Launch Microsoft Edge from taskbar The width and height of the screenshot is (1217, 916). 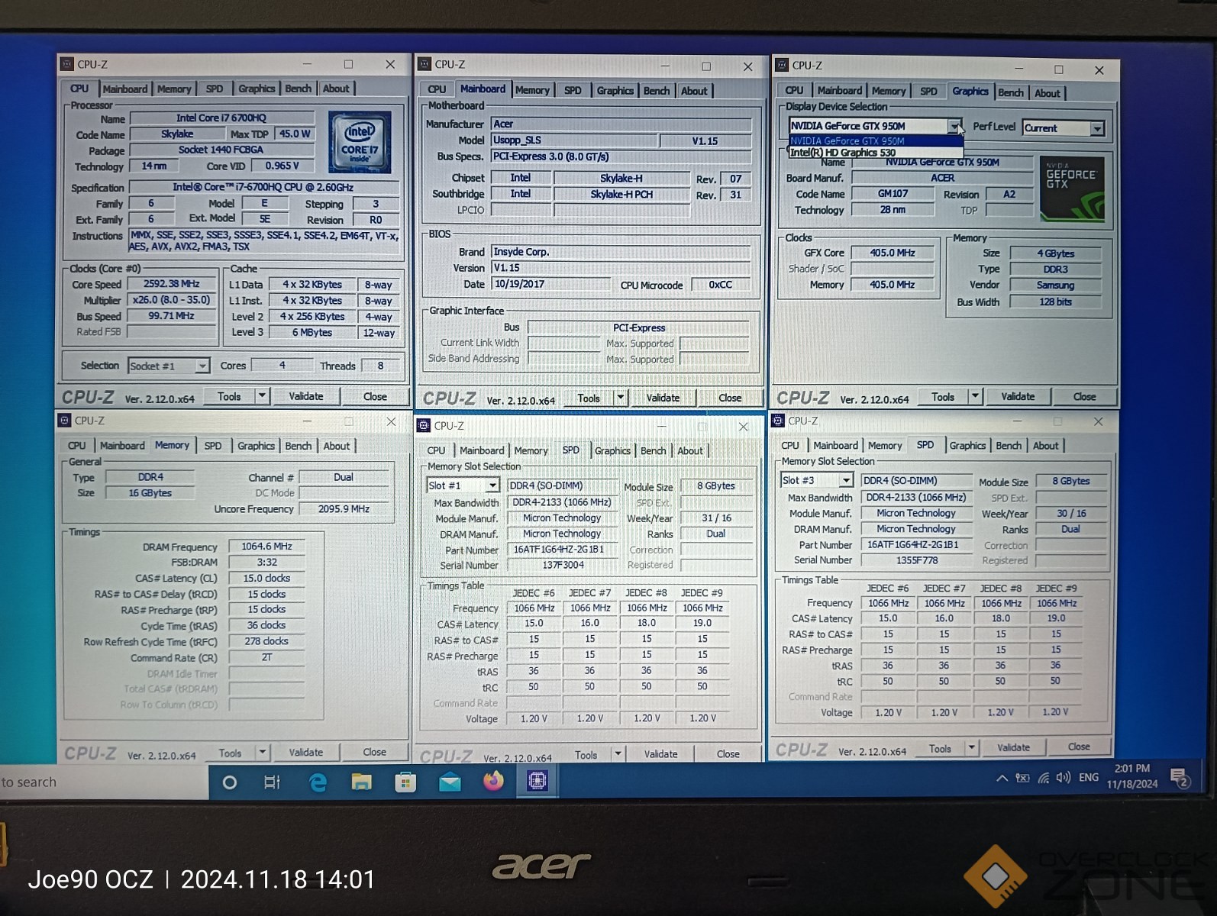click(x=317, y=782)
